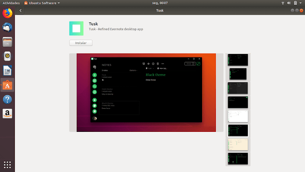305x172 pixels.
Task: Select the last bottom screenshot thumbnail
Action: click(238, 159)
